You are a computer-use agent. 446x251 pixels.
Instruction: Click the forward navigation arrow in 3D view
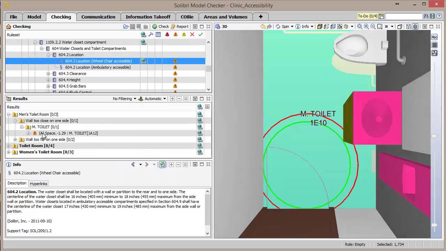point(269,26)
